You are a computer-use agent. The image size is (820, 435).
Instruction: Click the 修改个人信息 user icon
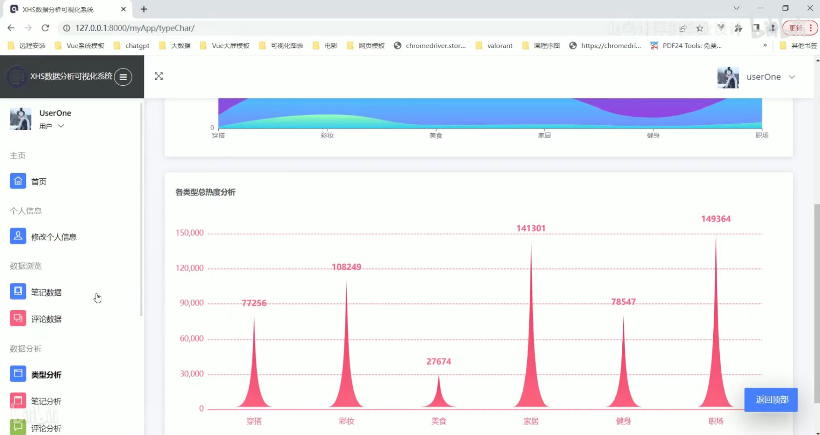coord(18,236)
